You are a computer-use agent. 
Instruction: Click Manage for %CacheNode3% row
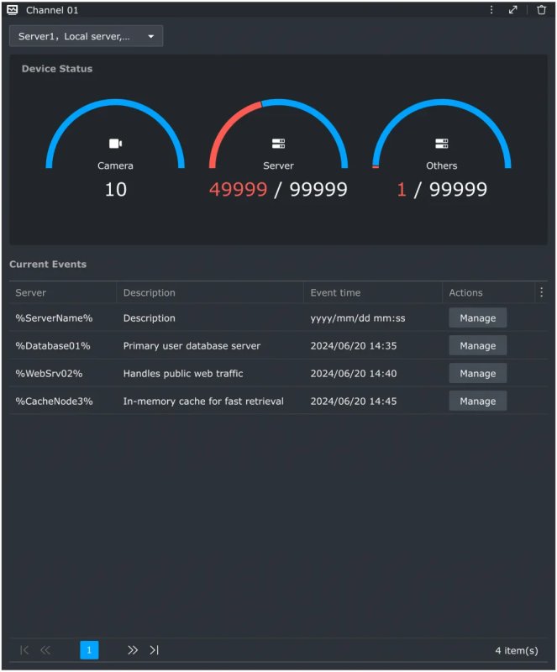(x=478, y=402)
